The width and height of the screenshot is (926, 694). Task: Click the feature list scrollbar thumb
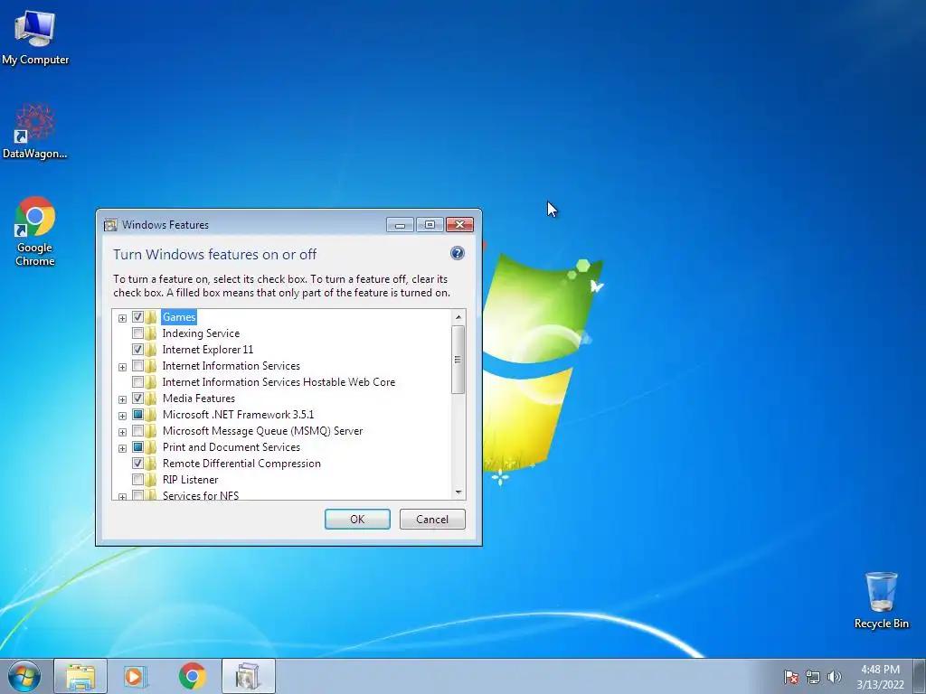(x=458, y=360)
